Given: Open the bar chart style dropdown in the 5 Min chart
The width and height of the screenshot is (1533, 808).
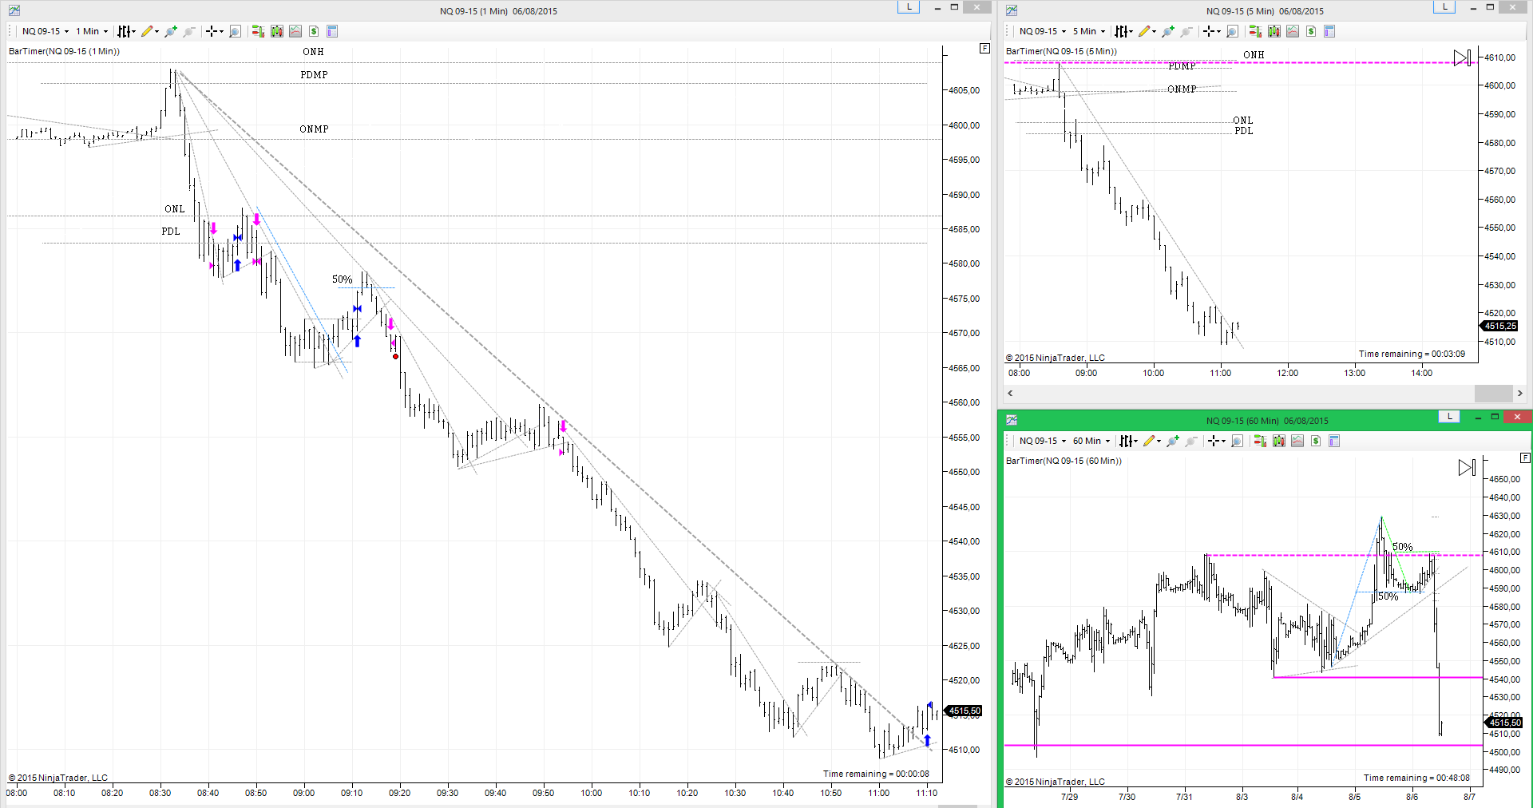Looking at the screenshot, I should tap(1123, 31).
